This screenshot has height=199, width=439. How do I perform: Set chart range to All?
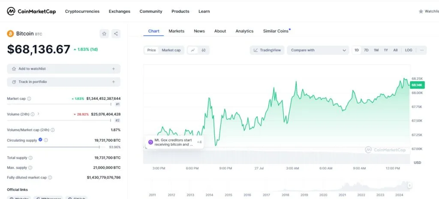pos(395,50)
